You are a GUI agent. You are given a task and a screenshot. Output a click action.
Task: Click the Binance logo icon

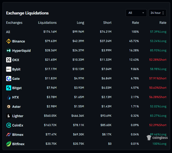[x=9, y=41]
